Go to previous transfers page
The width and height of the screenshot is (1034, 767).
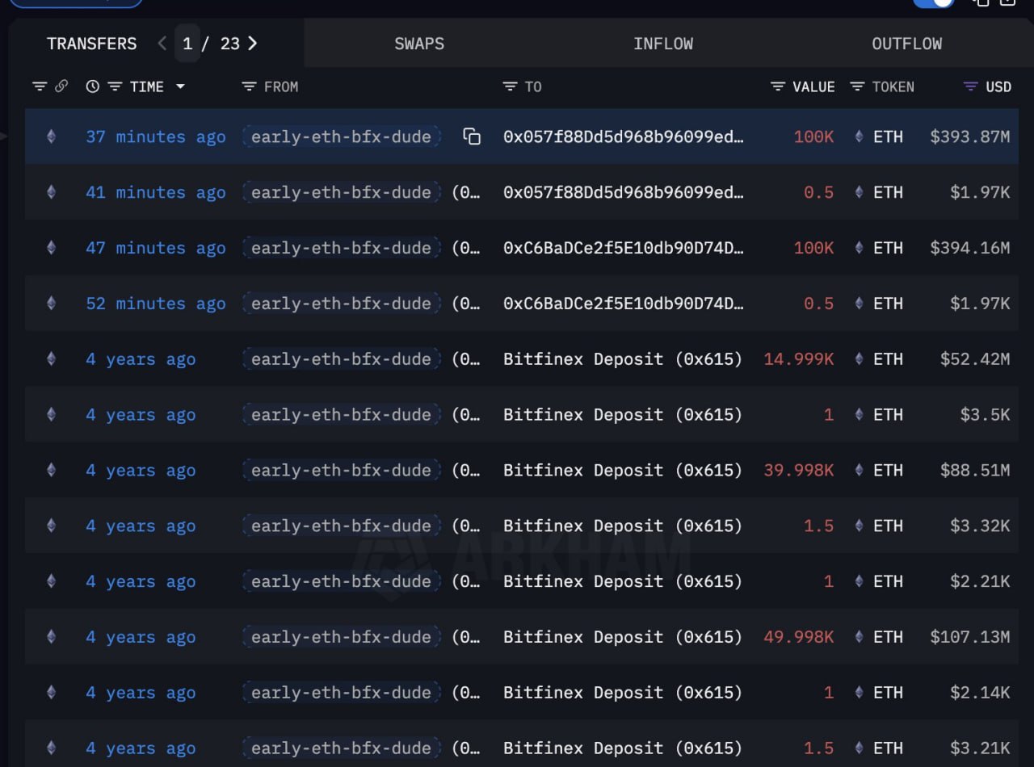(x=162, y=44)
